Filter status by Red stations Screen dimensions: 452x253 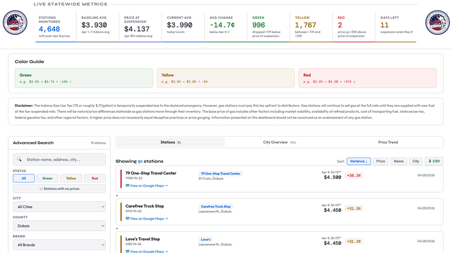point(95,178)
